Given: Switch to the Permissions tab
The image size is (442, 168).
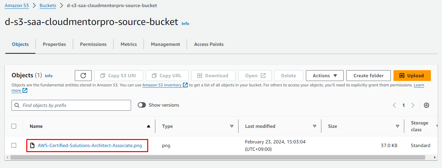Looking at the screenshot, I should tap(93, 44).
